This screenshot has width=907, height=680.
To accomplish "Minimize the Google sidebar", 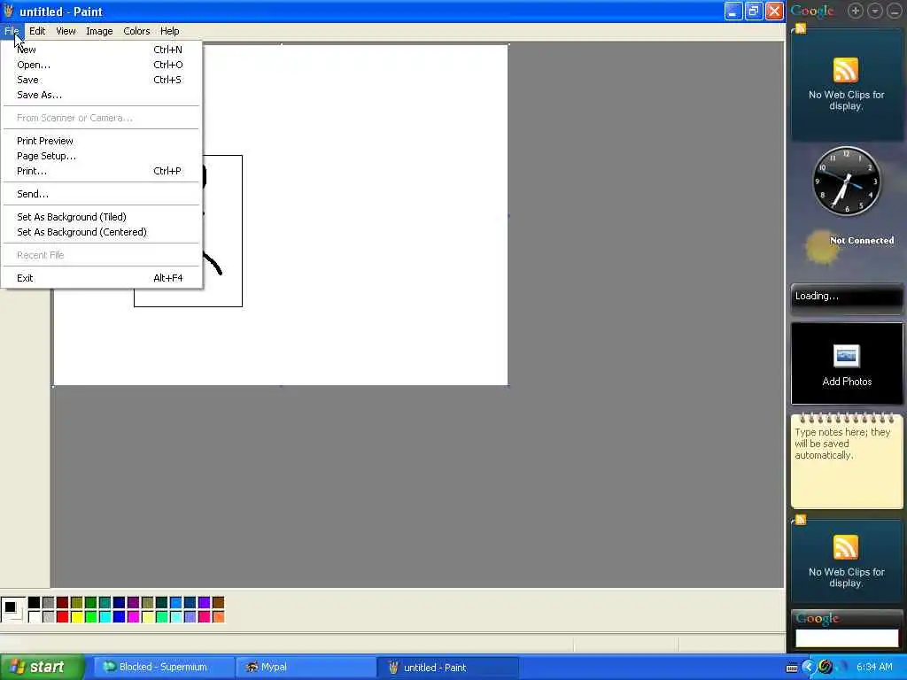I will (x=895, y=11).
